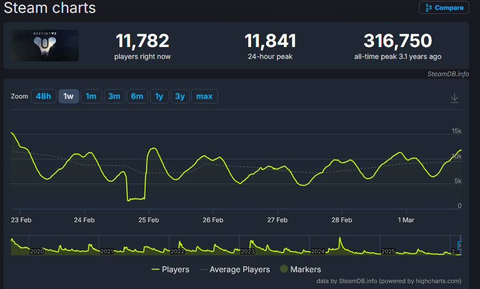Toggle the Average Players legend item
This screenshot has width=480, height=289.
tap(235, 269)
